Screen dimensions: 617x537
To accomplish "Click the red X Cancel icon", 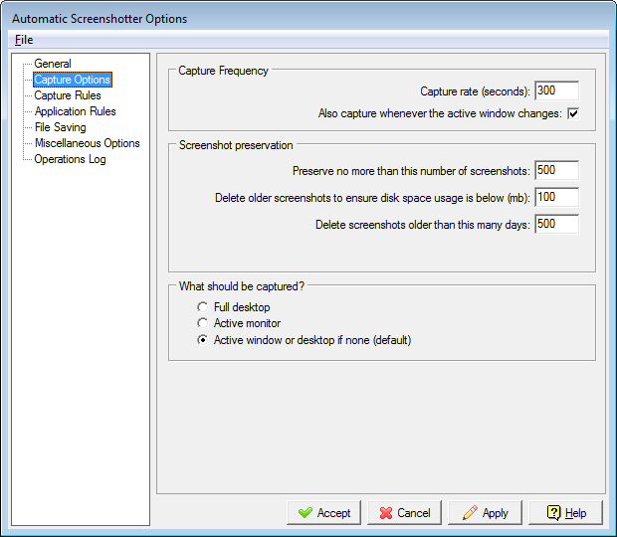I will [x=384, y=513].
